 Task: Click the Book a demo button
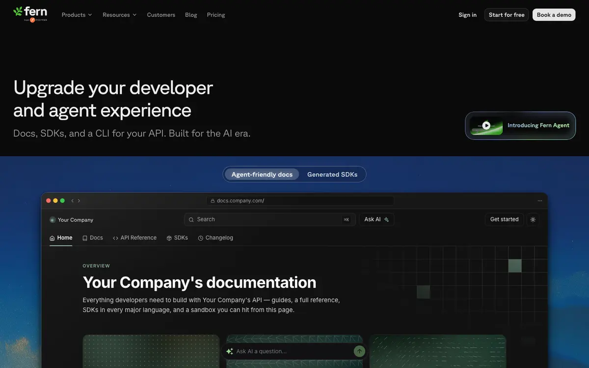(x=554, y=15)
